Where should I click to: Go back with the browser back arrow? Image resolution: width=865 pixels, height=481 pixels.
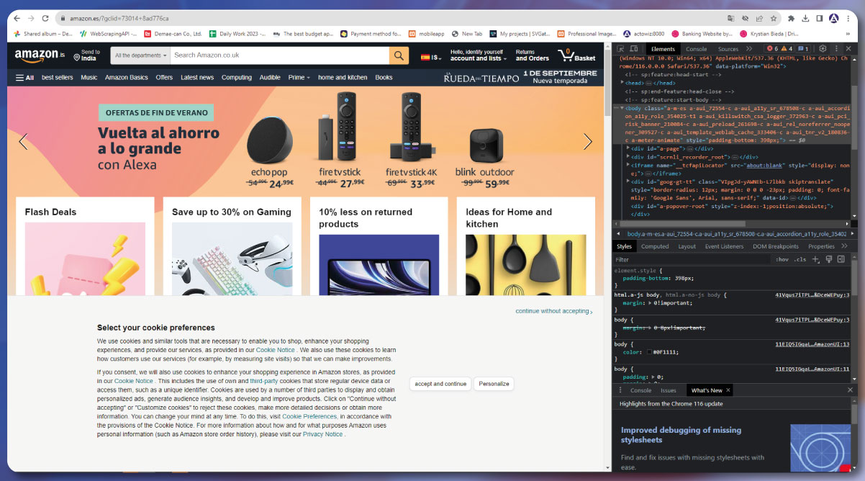(17, 18)
